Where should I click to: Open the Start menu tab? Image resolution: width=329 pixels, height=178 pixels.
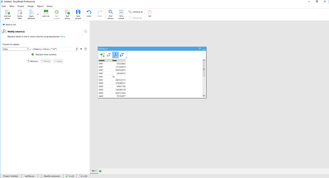(4, 6)
